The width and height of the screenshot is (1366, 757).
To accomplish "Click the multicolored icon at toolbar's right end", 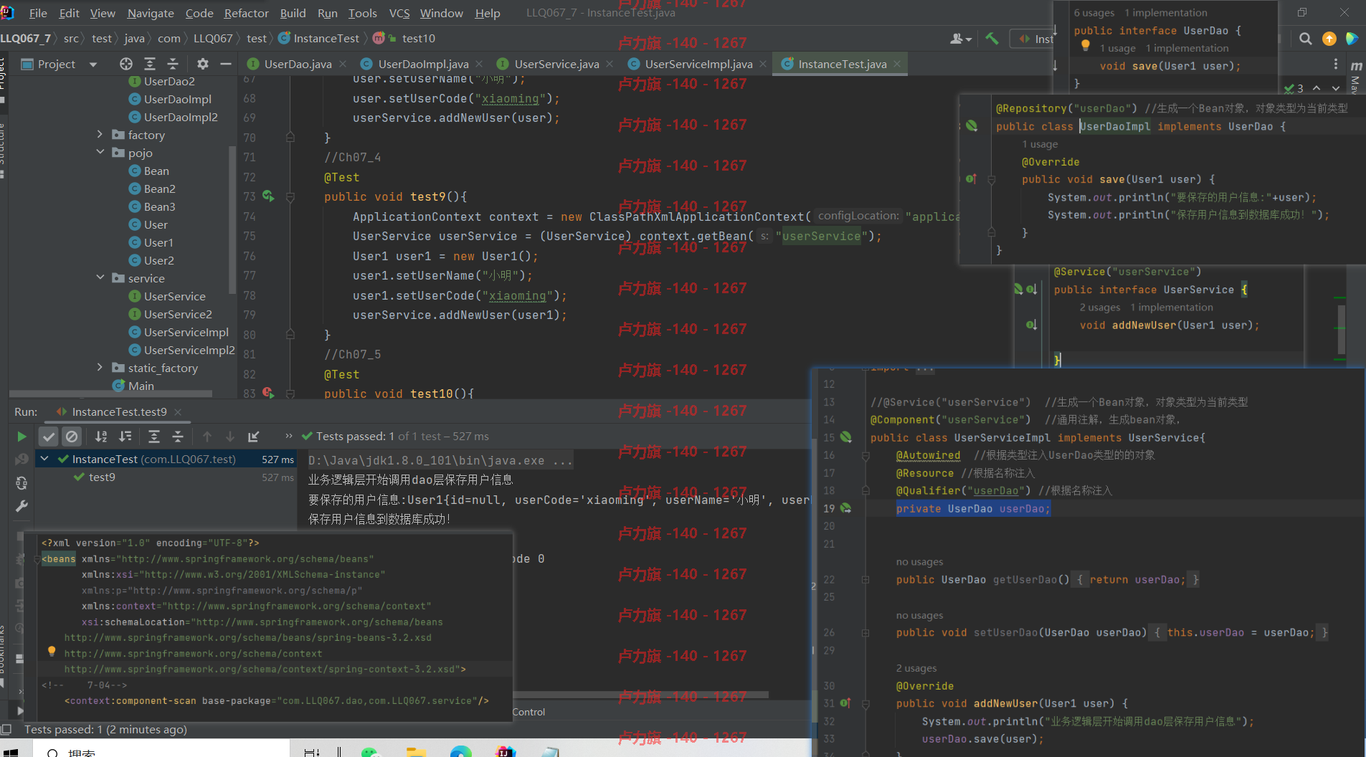I will (1352, 39).
